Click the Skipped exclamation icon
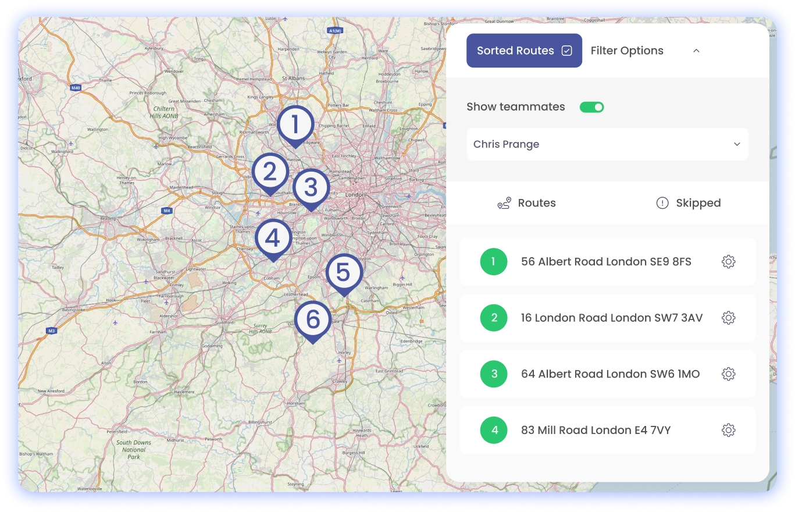 click(662, 203)
